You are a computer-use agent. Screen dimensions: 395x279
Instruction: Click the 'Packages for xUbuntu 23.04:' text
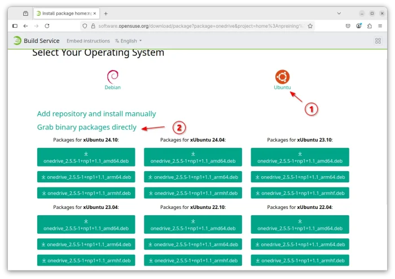pos(86,207)
